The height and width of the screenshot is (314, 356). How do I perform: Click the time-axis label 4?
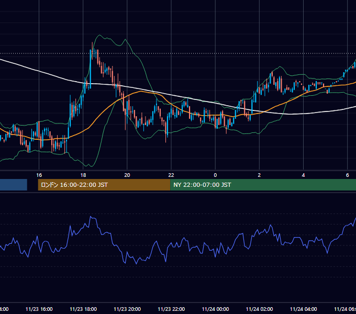click(x=303, y=175)
